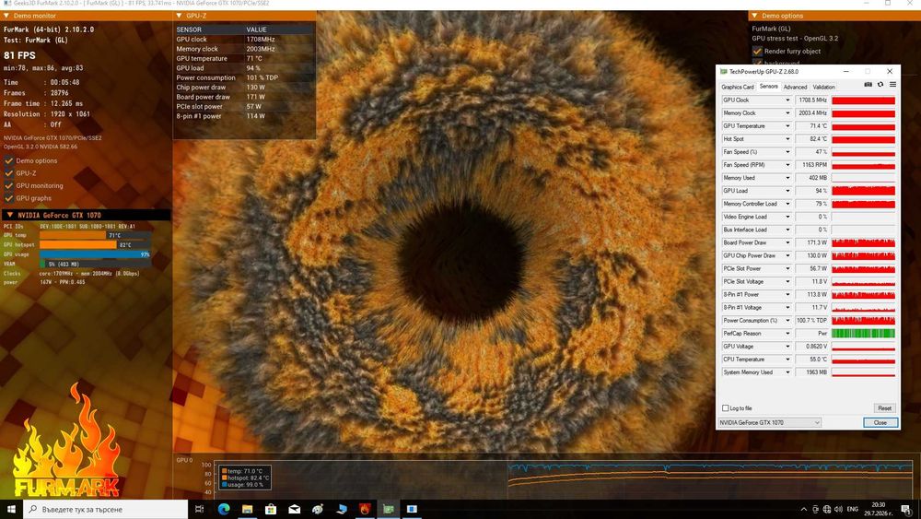Viewport: 921px width, 519px height.
Task: Collapse the NVIDIA GeForce GTX 1070 section
Action: coord(10,215)
